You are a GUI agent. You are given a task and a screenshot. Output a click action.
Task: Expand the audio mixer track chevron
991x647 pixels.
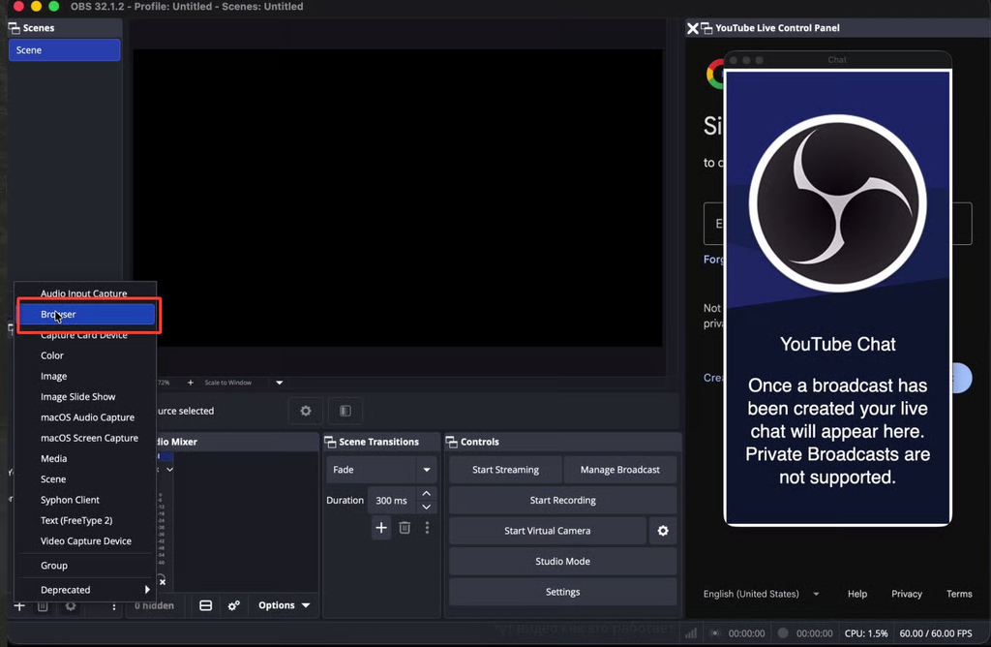coord(169,470)
